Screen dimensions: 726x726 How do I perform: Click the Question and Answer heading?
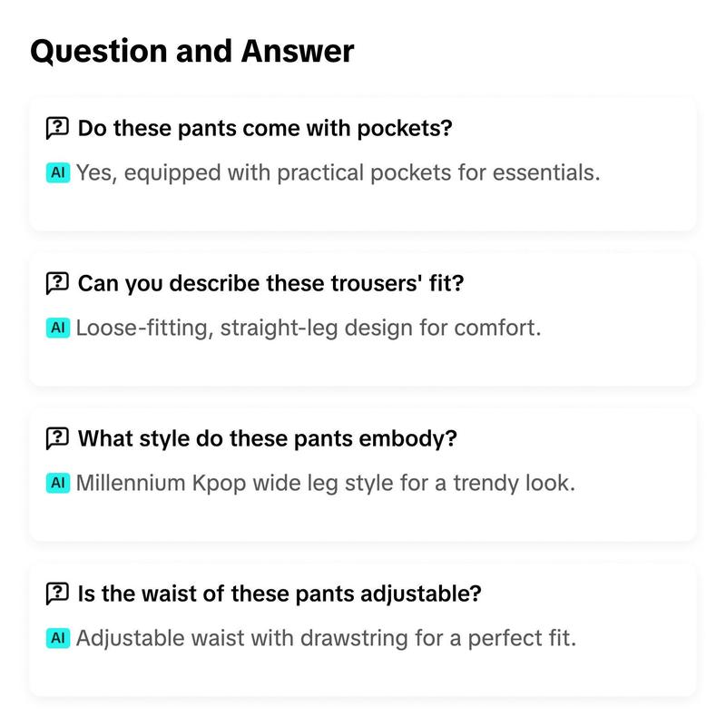(192, 52)
